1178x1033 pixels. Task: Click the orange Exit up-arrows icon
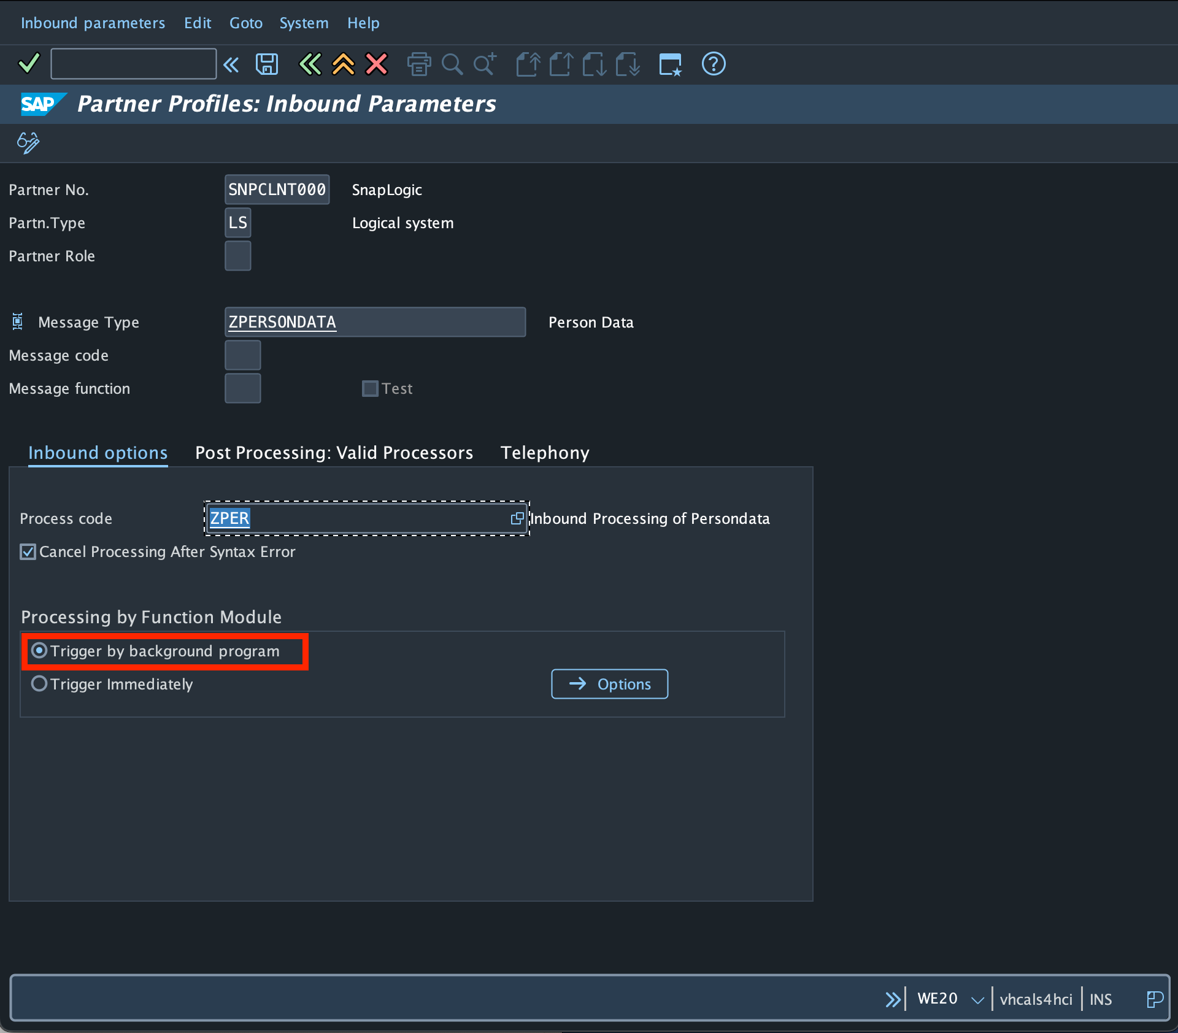(x=343, y=64)
